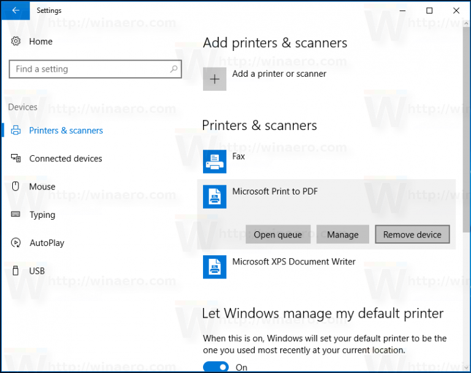Click the AutoPlay icon in sidebar
This screenshot has height=373, width=471.
click(16, 243)
